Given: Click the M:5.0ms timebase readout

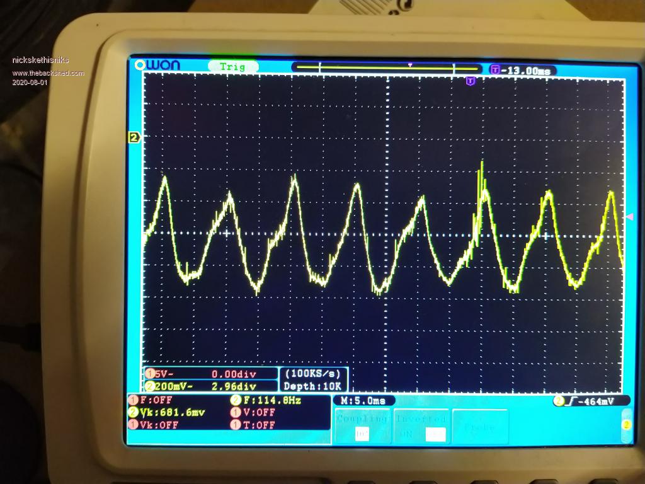Looking at the screenshot, I should point(363,401).
